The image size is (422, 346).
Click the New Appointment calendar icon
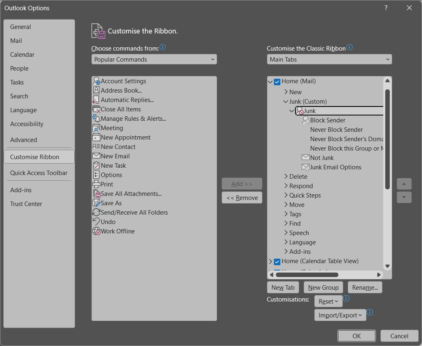[x=96, y=137]
